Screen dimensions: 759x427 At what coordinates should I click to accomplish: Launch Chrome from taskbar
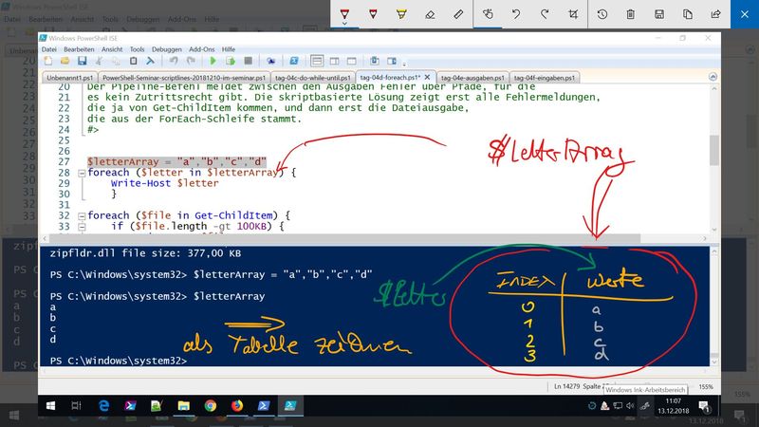(211, 406)
